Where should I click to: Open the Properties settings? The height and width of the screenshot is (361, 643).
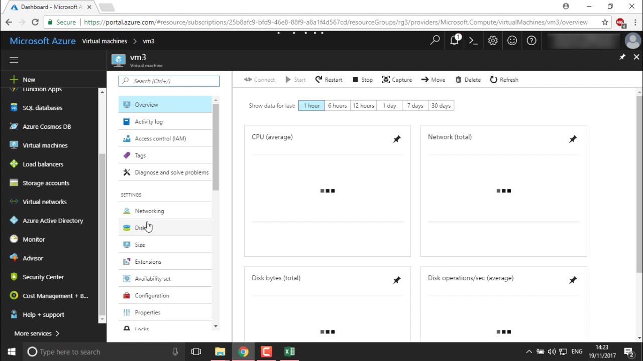[x=165, y=312]
